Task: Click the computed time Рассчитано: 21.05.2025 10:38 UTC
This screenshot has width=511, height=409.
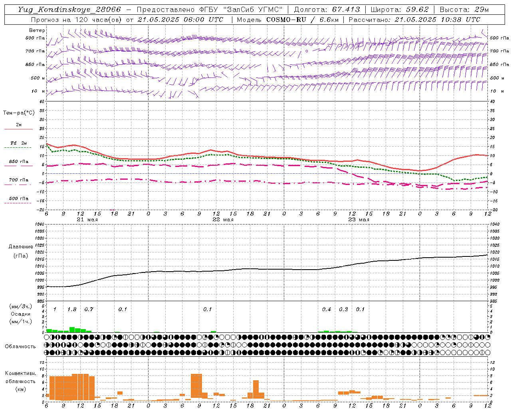Action: point(415,20)
